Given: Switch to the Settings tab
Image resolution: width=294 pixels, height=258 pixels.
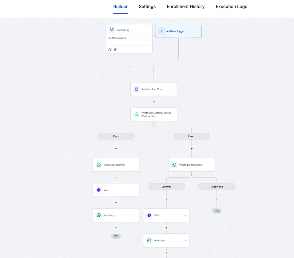Looking at the screenshot, I should click(147, 6).
